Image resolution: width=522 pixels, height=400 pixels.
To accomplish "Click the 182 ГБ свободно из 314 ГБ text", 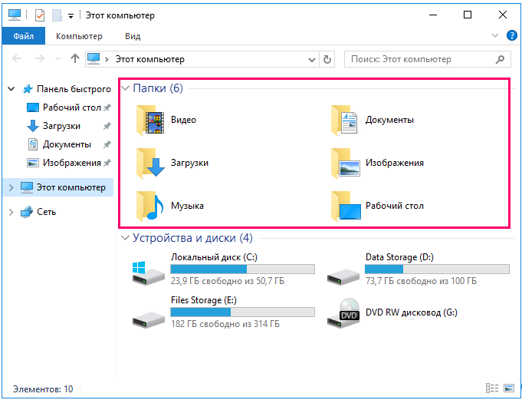I will (225, 324).
